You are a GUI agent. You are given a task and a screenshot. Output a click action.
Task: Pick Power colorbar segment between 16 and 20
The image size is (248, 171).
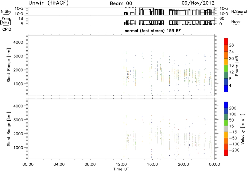coord(226,62)
